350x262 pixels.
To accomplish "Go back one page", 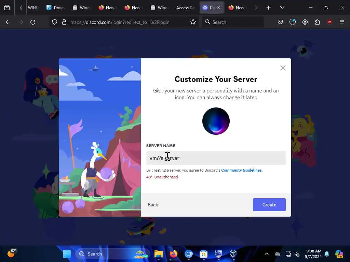I will (8, 22).
